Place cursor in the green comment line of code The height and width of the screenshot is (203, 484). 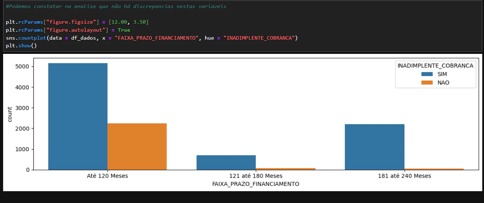click(x=116, y=7)
